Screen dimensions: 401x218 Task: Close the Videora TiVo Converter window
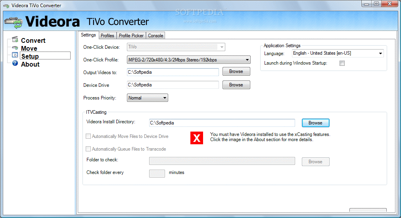click(x=389, y=4)
